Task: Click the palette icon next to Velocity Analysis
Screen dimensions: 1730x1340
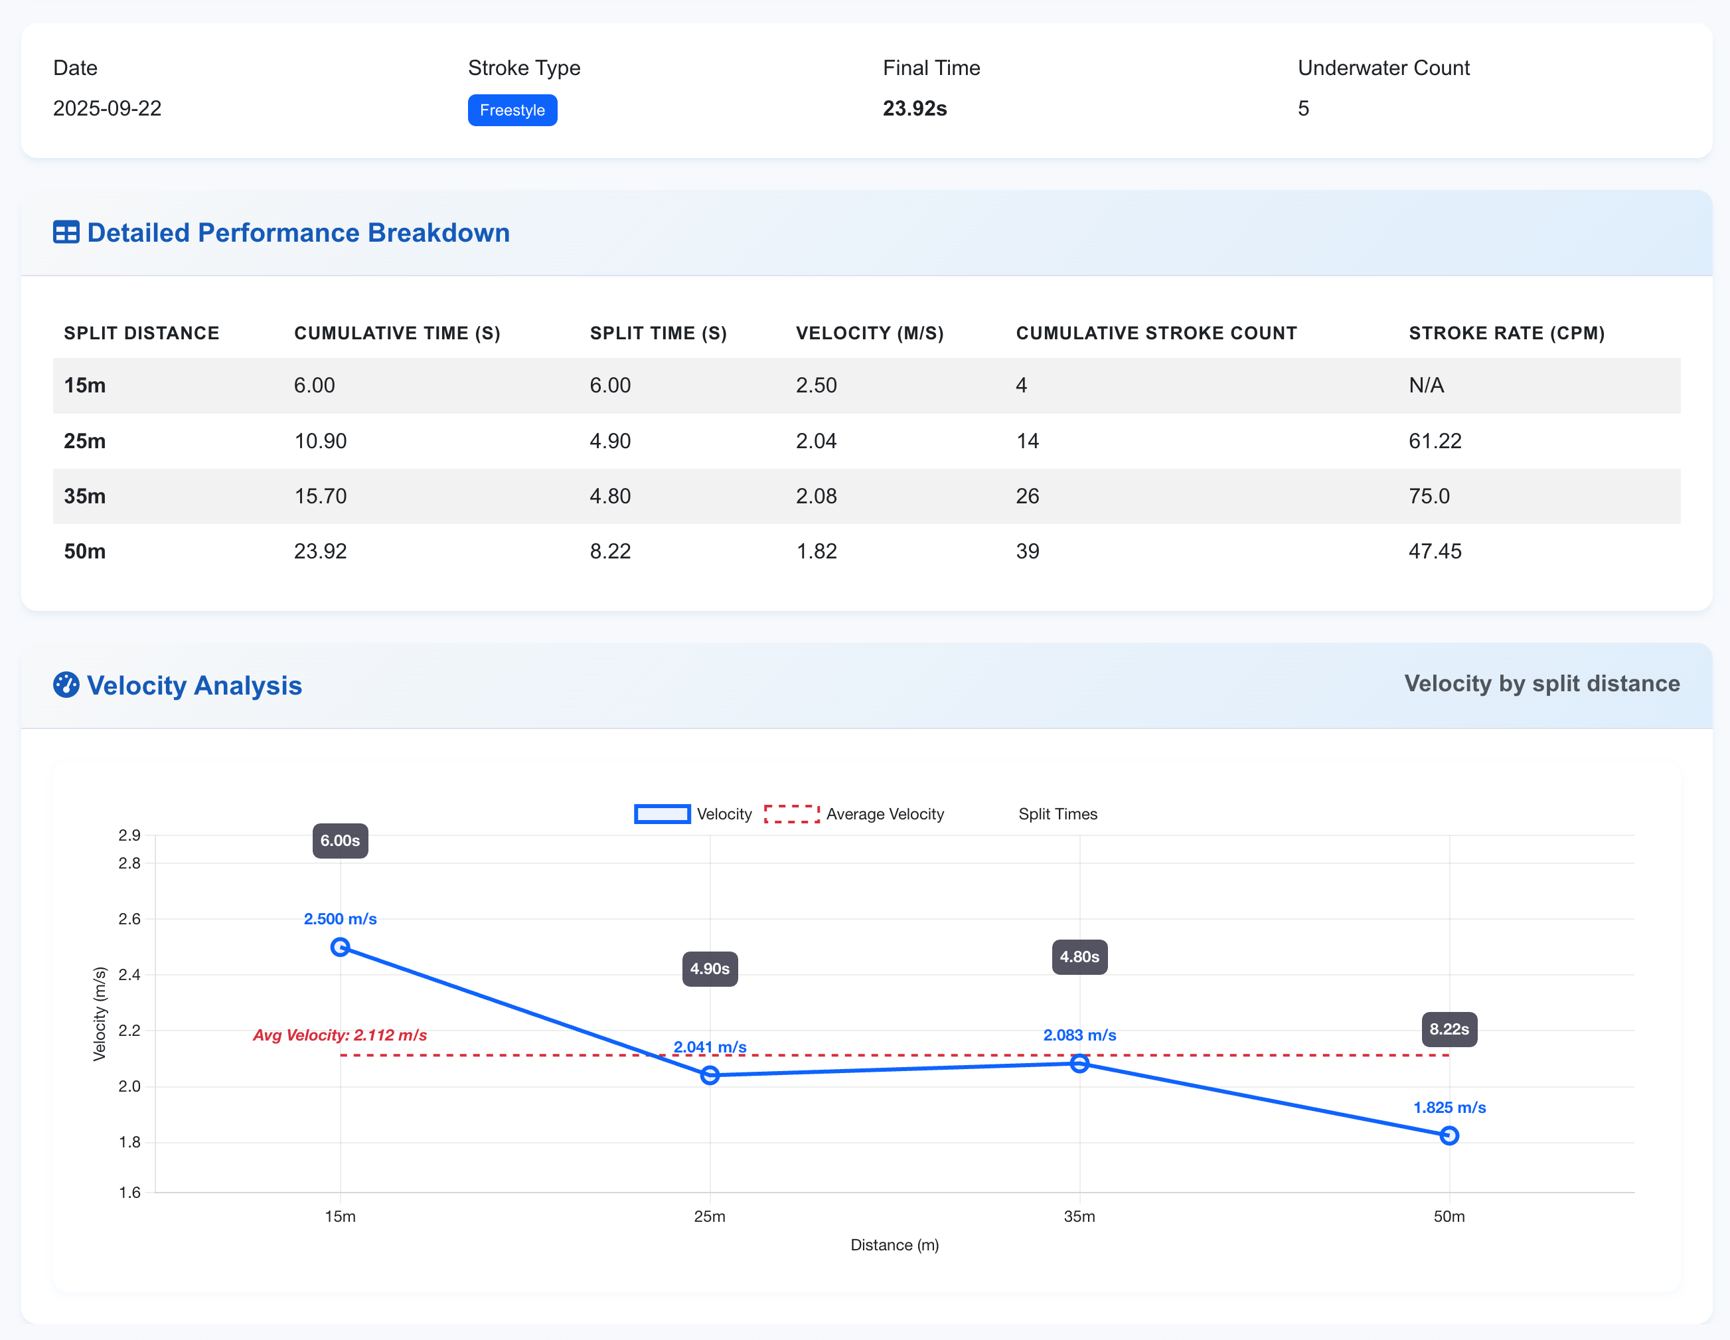Action: [x=67, y=685]
